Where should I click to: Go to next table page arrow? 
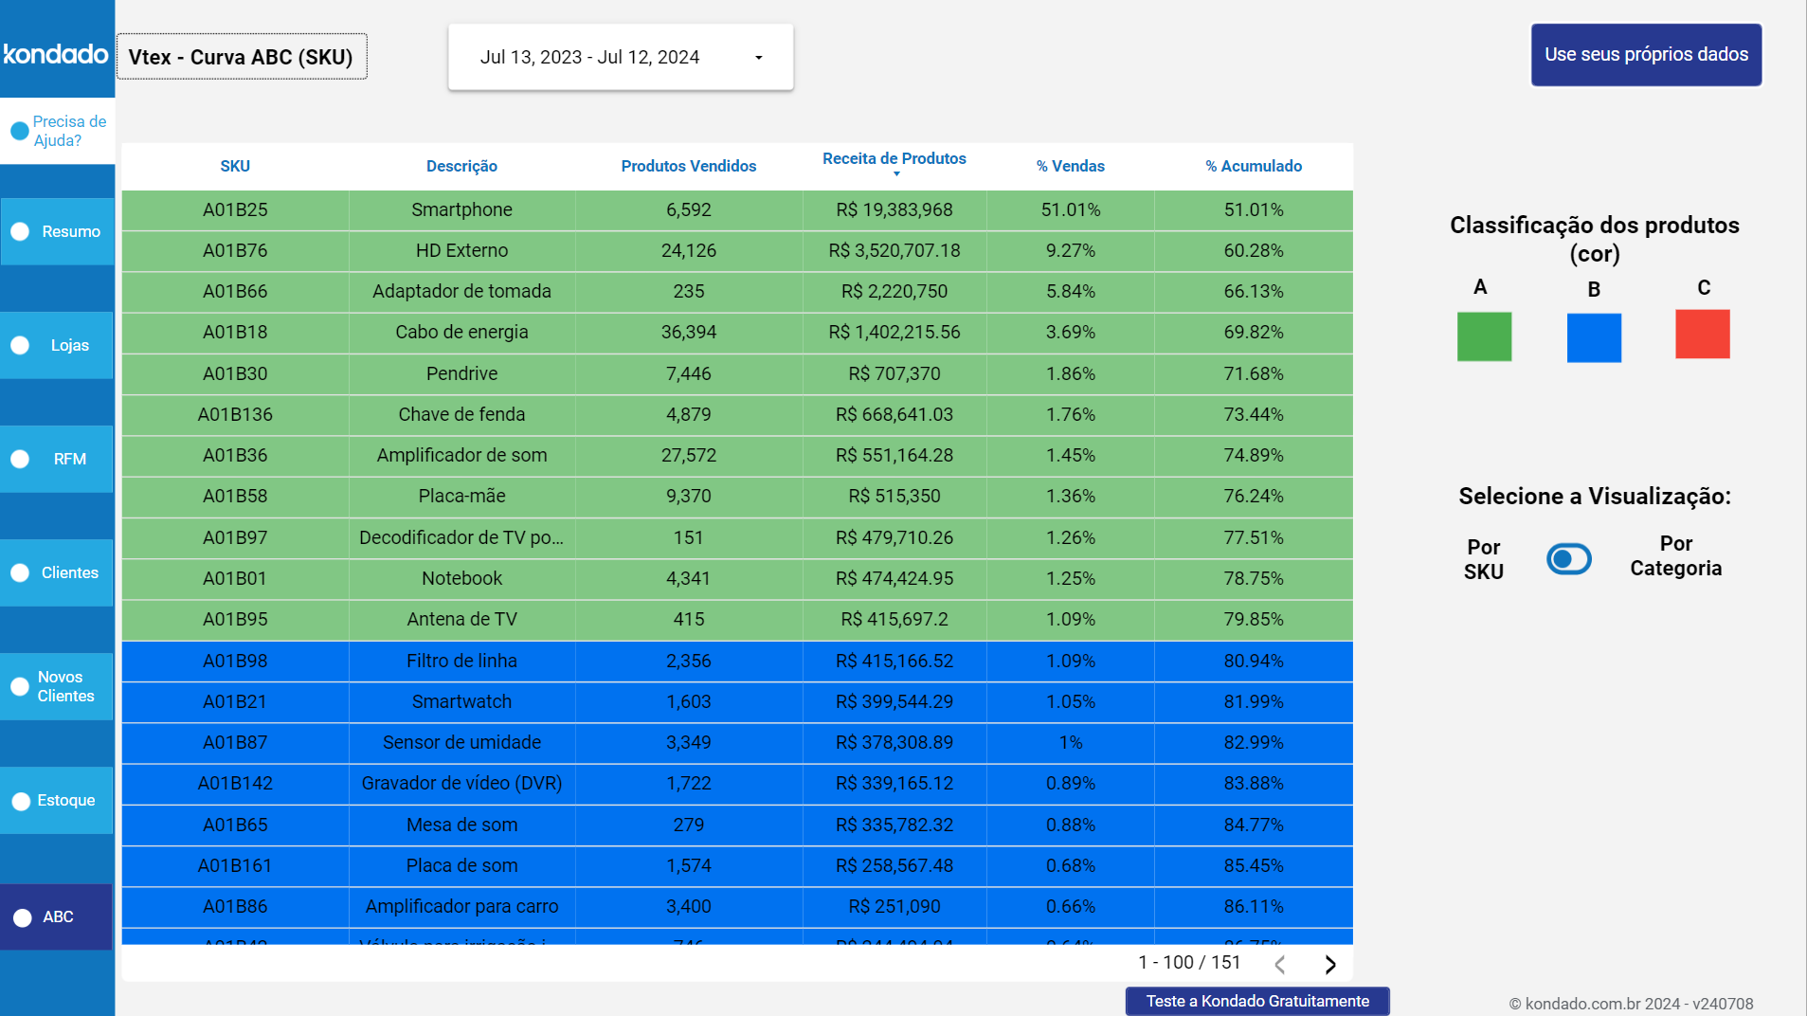tap(1329, 964)
